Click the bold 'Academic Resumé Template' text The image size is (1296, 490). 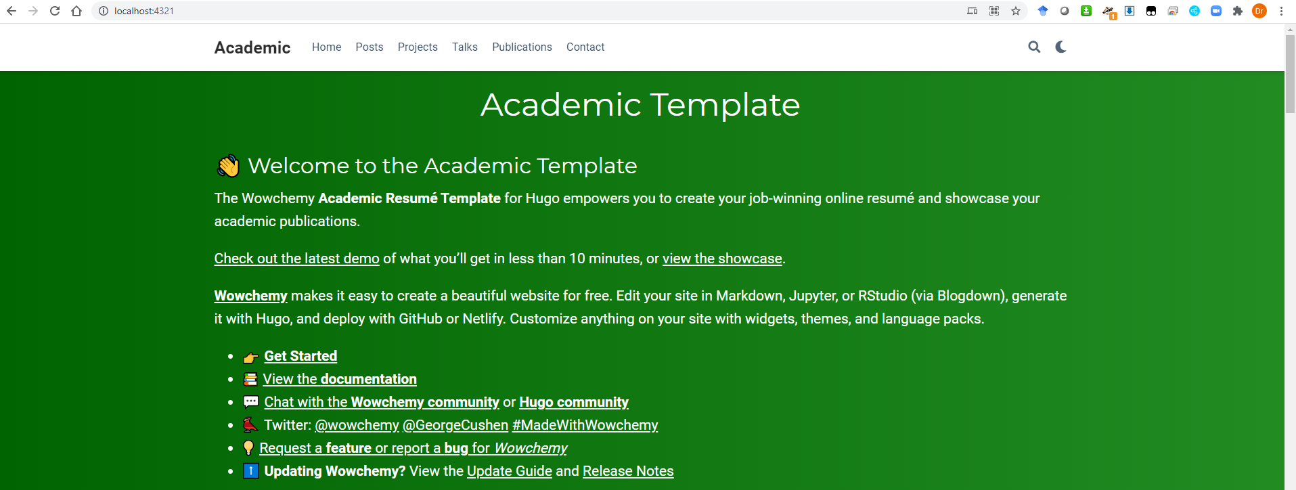tap(409, 198)
